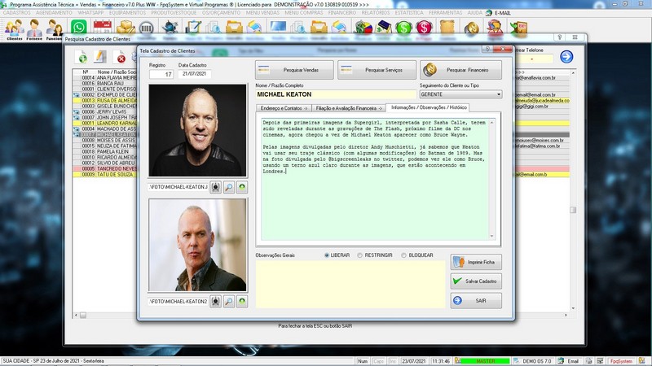Select the BLOQUEAR radio option

coord(417,255)
